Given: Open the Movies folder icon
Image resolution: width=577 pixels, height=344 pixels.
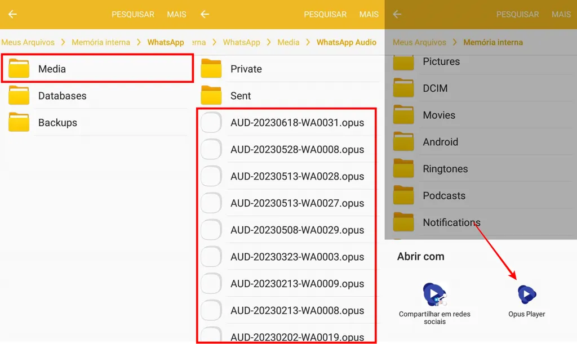Looking at the screenshot, I should point(403,114).
